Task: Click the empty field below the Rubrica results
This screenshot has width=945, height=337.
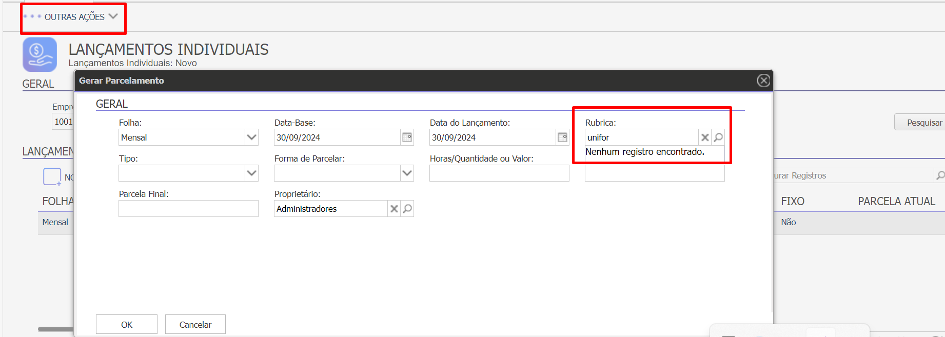Action: coord(655,173)
